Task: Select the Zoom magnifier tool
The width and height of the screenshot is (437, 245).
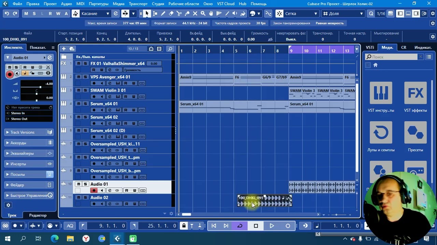Action: point(203,14)
